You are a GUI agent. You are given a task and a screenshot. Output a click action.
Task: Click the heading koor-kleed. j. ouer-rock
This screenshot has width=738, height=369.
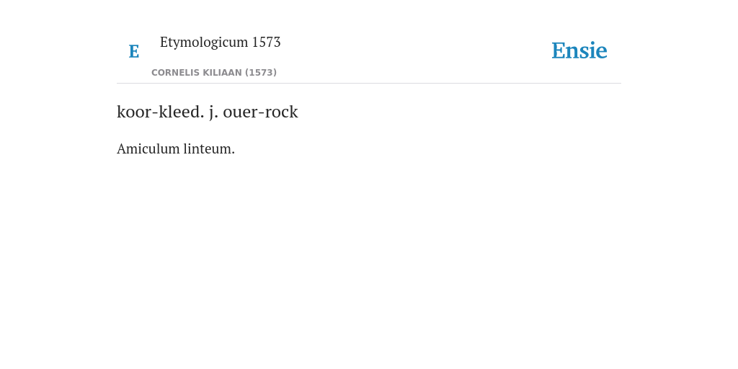(x=208, y=112)
